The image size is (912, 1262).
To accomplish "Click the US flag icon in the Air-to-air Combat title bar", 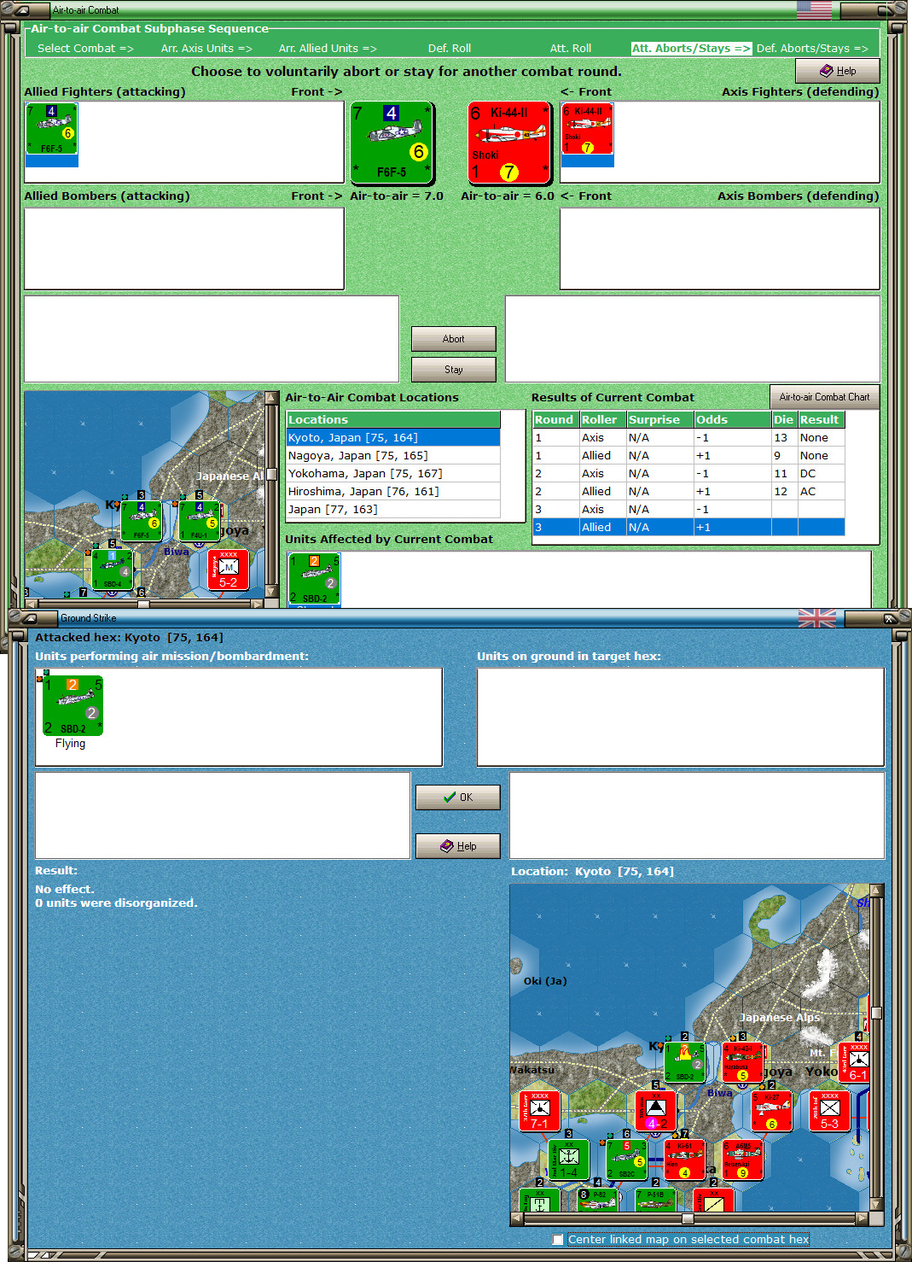I will [815, 10].
